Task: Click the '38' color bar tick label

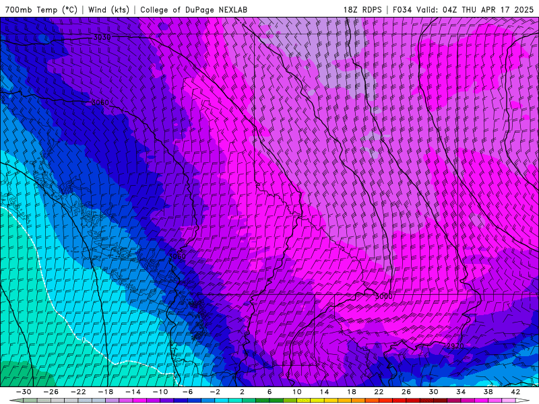Action: point(488,392)
